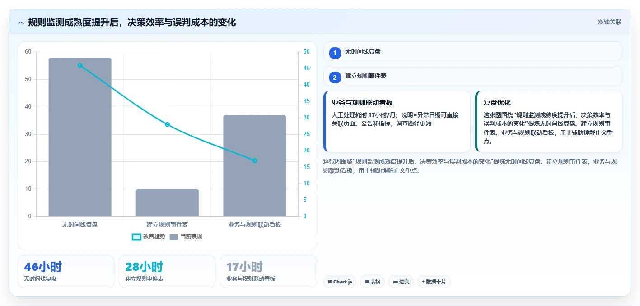The image size is (640, 306).
Task: Click the number 1 badge icon
Action: coord(335,53)
